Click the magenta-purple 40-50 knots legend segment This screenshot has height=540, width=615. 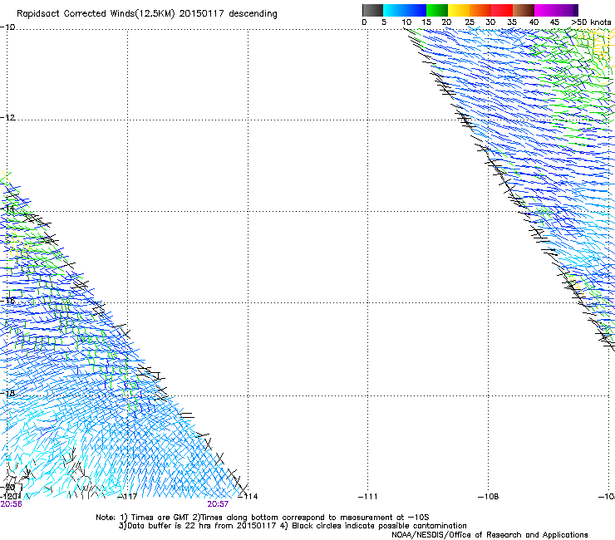(556, 10)
